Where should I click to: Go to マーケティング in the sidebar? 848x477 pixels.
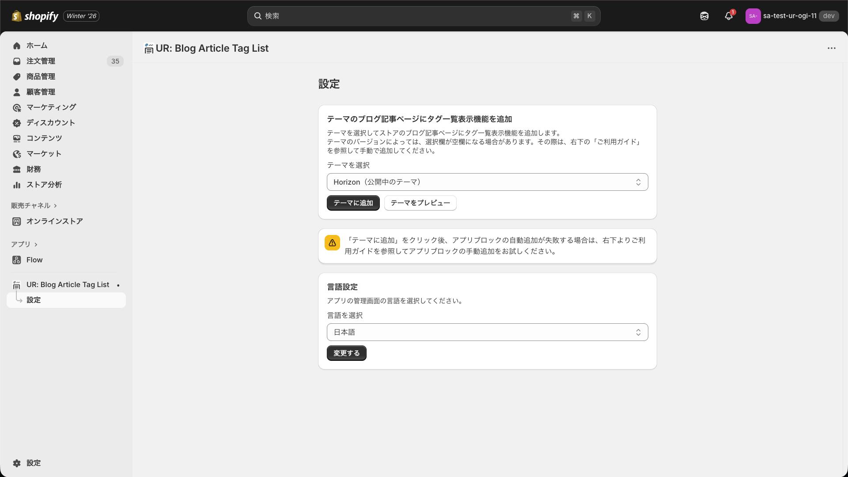pyautogui.click(x=51, y=107)
